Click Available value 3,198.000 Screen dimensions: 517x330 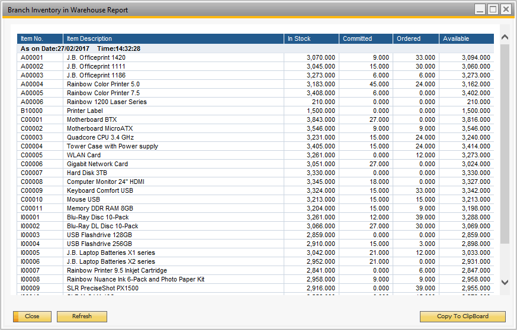(476, 209)
